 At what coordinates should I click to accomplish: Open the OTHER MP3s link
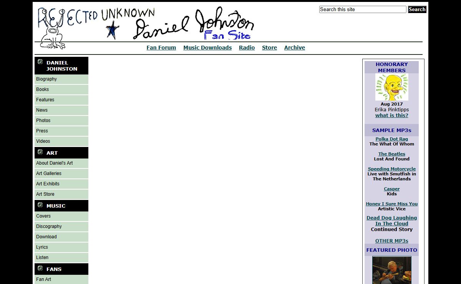[392, 241]
